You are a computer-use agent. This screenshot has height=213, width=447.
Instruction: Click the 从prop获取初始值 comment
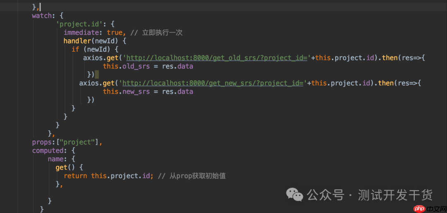tap(197, 176)
